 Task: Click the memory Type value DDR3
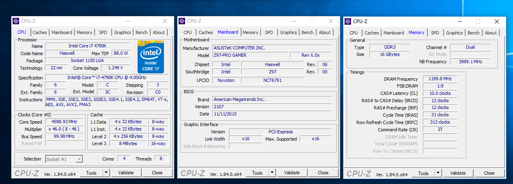click(x=389, y=47)
